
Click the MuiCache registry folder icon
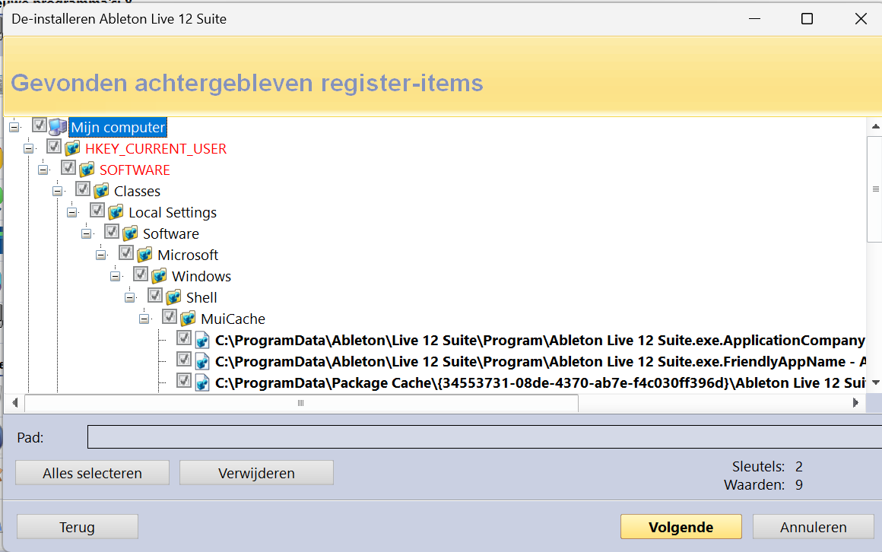188,319
